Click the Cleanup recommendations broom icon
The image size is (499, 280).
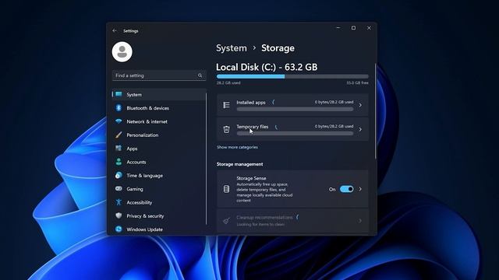(x=226, y=221)
